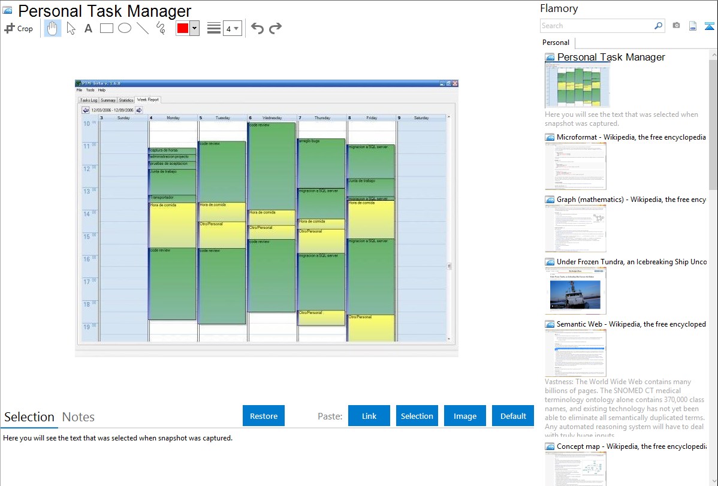
Task: Click the Personal Task Manager list title
Action: (611, 58)
